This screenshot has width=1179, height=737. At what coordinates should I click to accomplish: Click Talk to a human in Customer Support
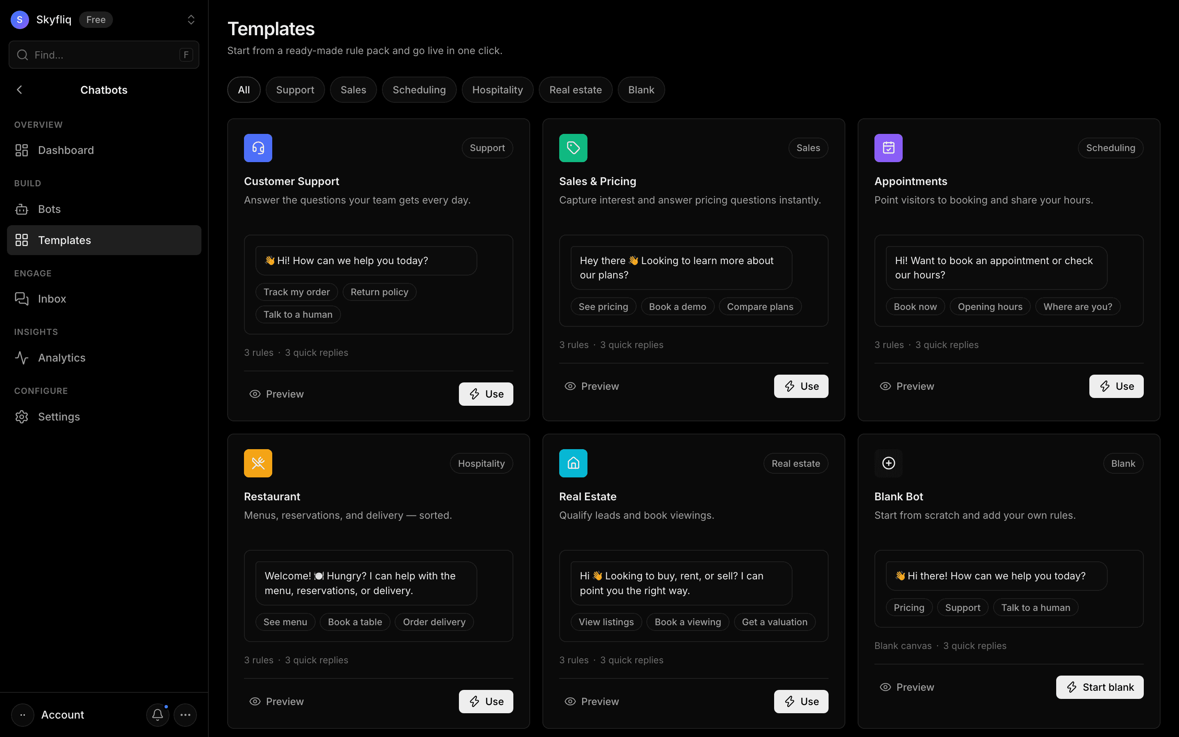pos(298,314)
